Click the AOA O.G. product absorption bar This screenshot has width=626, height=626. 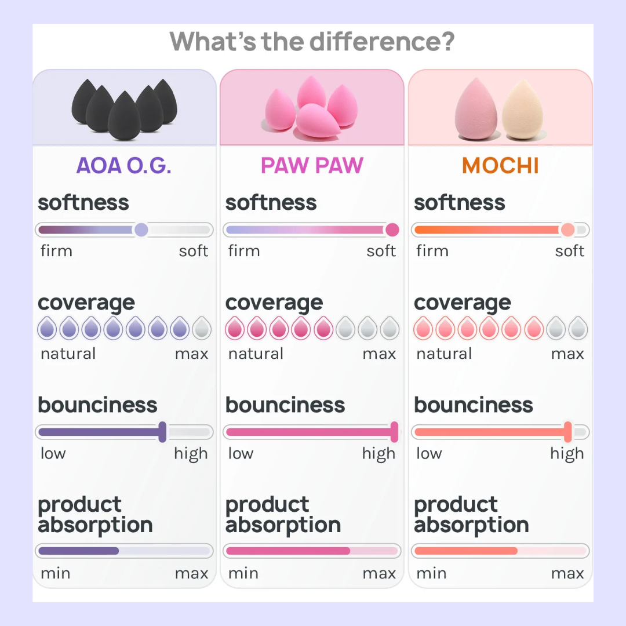click(x=124, y=551)
